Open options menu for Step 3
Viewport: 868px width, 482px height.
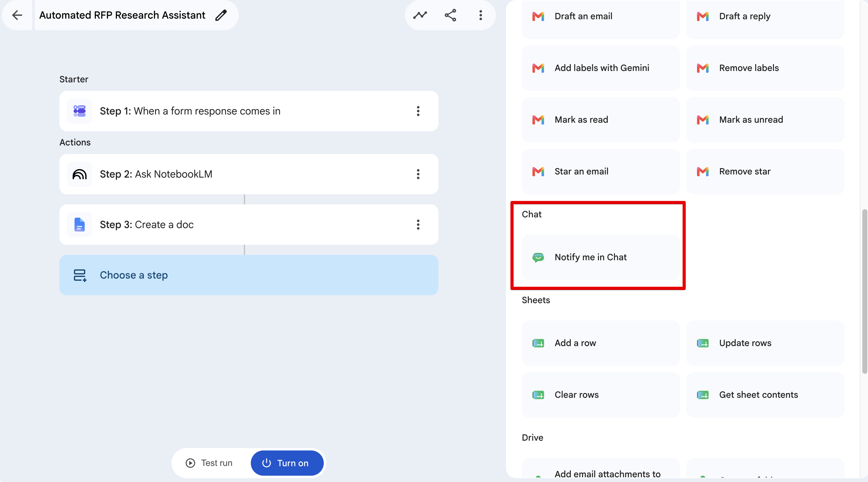click(x=418, y=225)
